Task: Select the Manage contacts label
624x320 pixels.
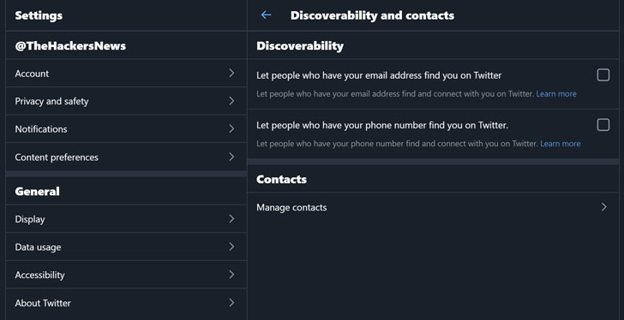Action: pyautogui.click(x=291, y=208)
